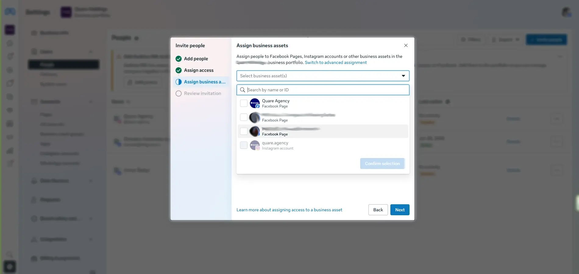This screenshot has width=579, height=274.
Task: Click the half-filled Assign business step icon
Action: coord(179,82)
